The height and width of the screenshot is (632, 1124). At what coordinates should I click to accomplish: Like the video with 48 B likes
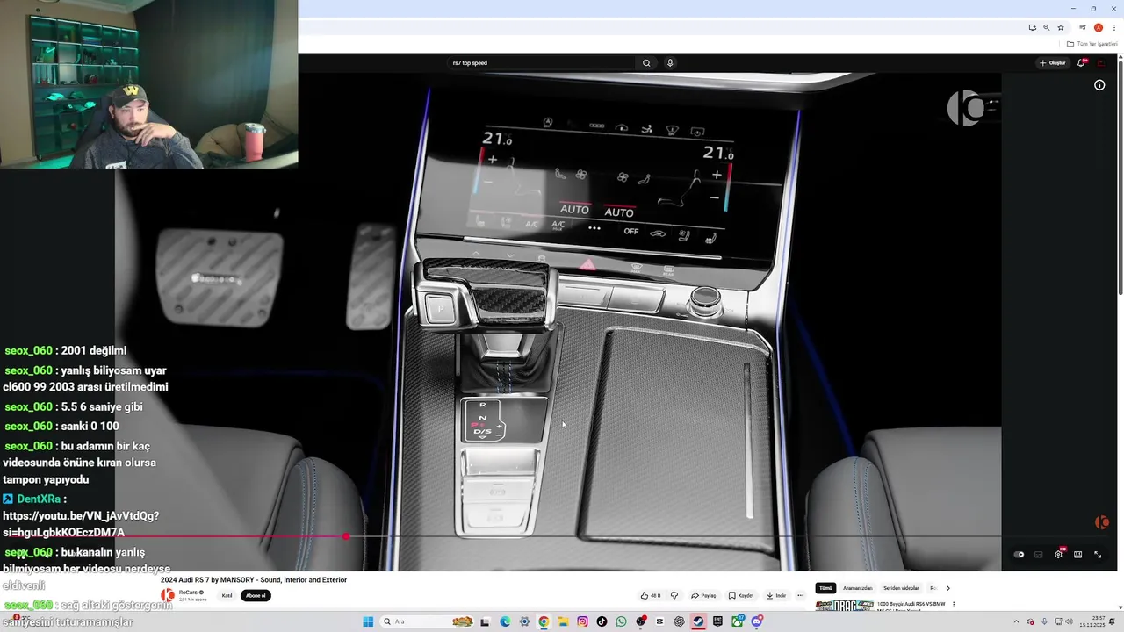click(x=651, y=595)
